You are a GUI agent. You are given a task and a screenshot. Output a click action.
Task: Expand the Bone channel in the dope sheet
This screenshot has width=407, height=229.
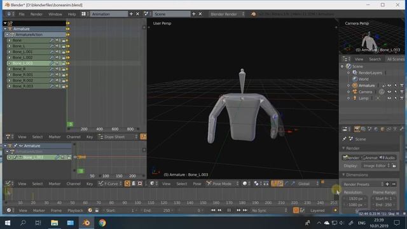10,40
